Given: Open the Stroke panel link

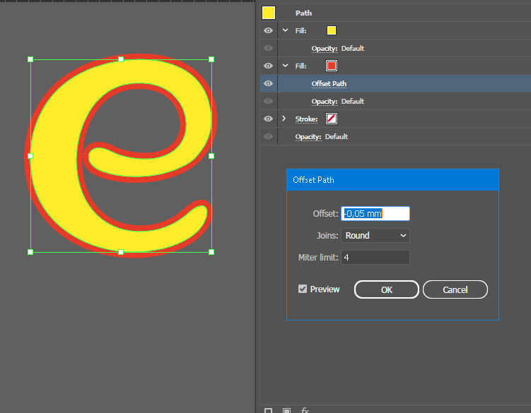Looking at the screenshot, I should click(306, 119).
